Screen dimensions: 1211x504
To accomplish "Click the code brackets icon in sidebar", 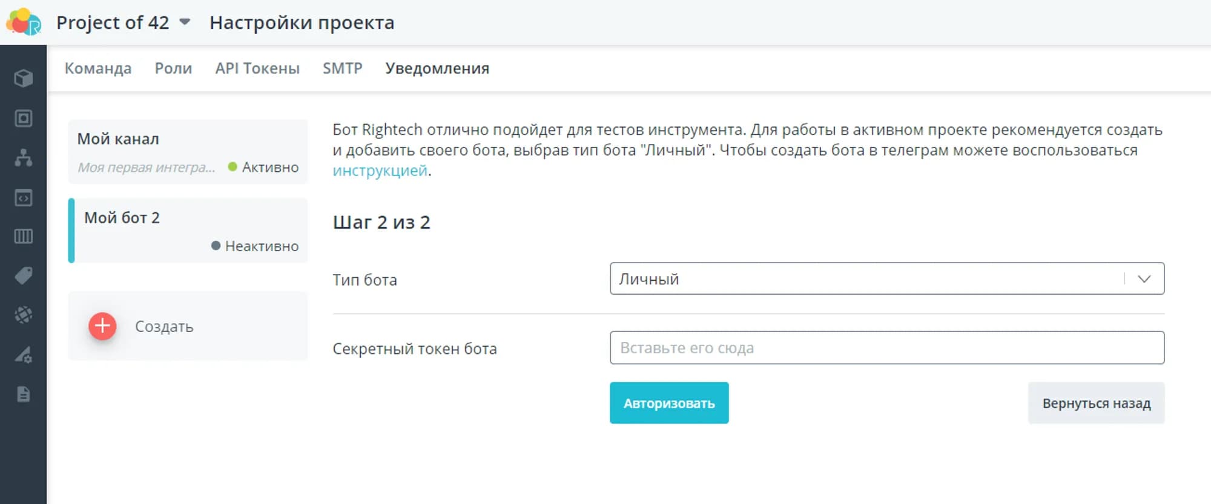I will tap(23, 198).
